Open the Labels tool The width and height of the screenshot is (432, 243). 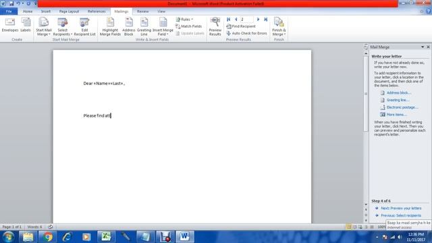pyautogui.click(x=26, y=26)
